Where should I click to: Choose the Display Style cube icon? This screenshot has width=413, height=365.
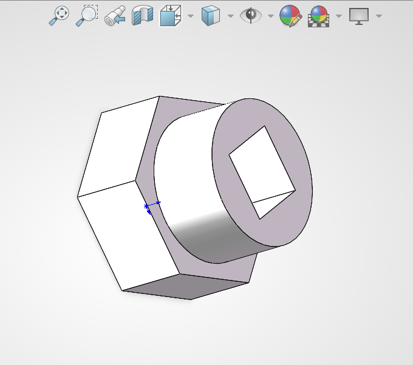pos(211,16)
